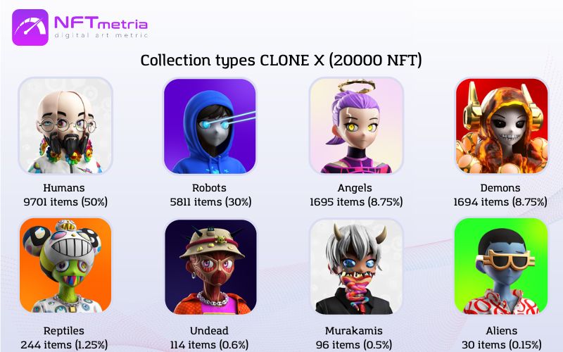Open the Demons skull clone image
This screenshot has height=352, width=563.
[x=502, y=126]
